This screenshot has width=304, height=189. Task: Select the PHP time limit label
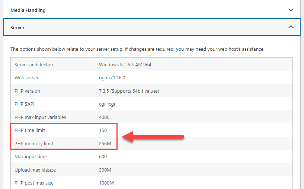(x=30, y=130)
